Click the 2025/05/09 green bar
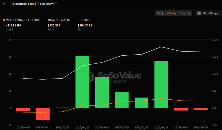 point(122,100)
